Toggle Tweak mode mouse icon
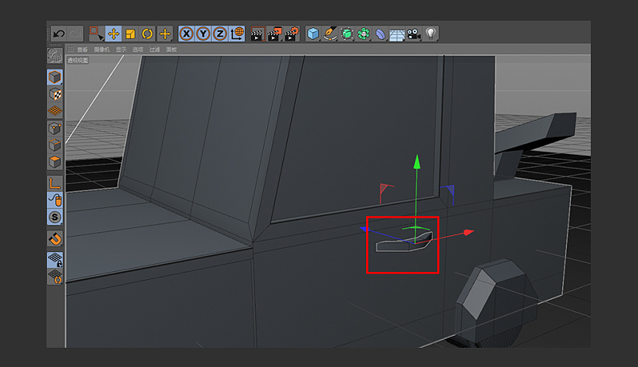This screenshot has width=638, height=367. (55, 199)
